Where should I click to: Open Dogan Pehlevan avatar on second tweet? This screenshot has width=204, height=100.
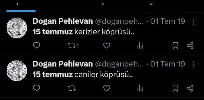pyautogui.click(x=17, y=71)
